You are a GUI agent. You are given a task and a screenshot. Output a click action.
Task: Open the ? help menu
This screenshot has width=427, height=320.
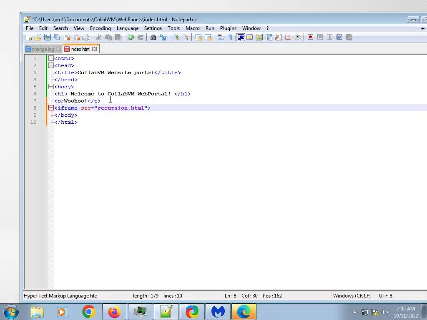tap(267, 28)
